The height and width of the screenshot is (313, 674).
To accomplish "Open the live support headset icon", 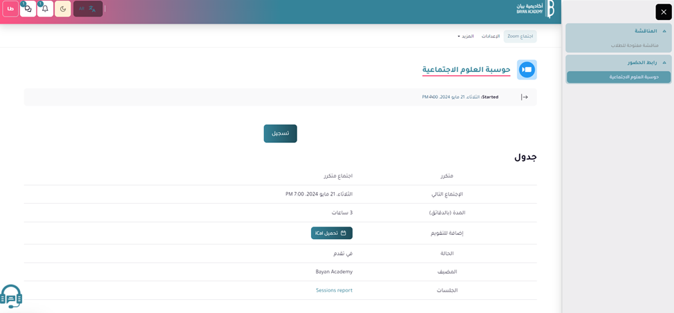I will click(11, 296).
